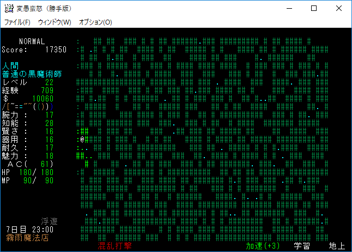Click the 霧雨魔法店 location name
The image size is (352, 252).
[x=27, y=238]
